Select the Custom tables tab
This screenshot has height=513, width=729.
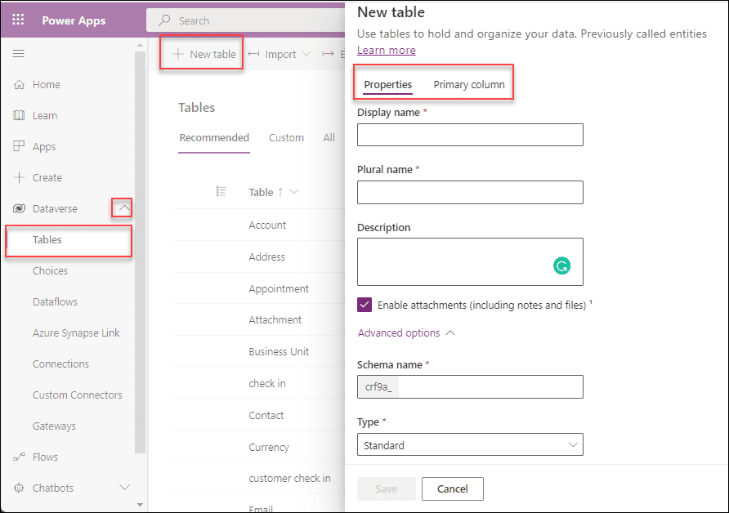click(286, 138)
